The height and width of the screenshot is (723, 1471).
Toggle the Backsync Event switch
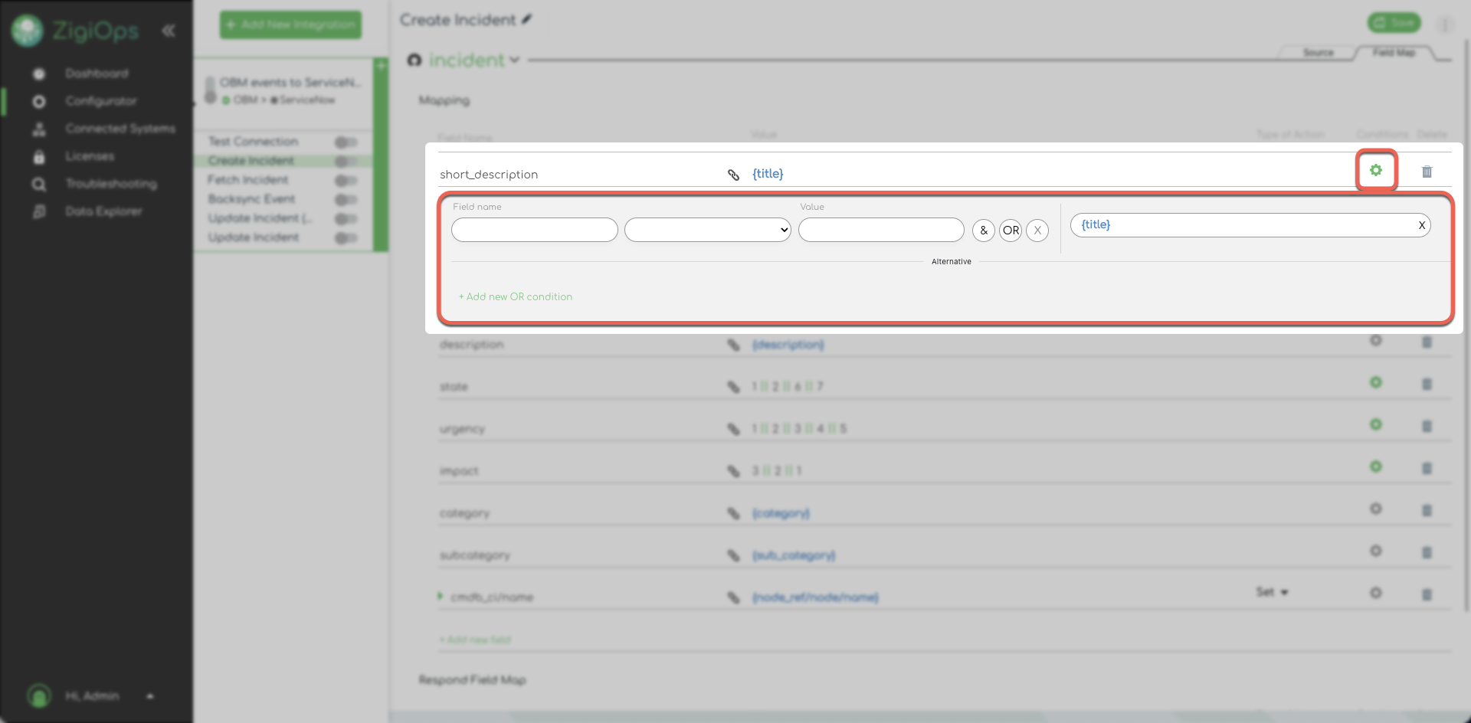click(346, 199)
